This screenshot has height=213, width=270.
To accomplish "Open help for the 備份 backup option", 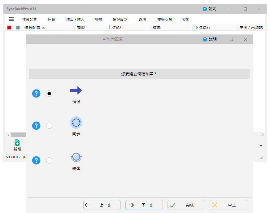I will pos(36,93).
